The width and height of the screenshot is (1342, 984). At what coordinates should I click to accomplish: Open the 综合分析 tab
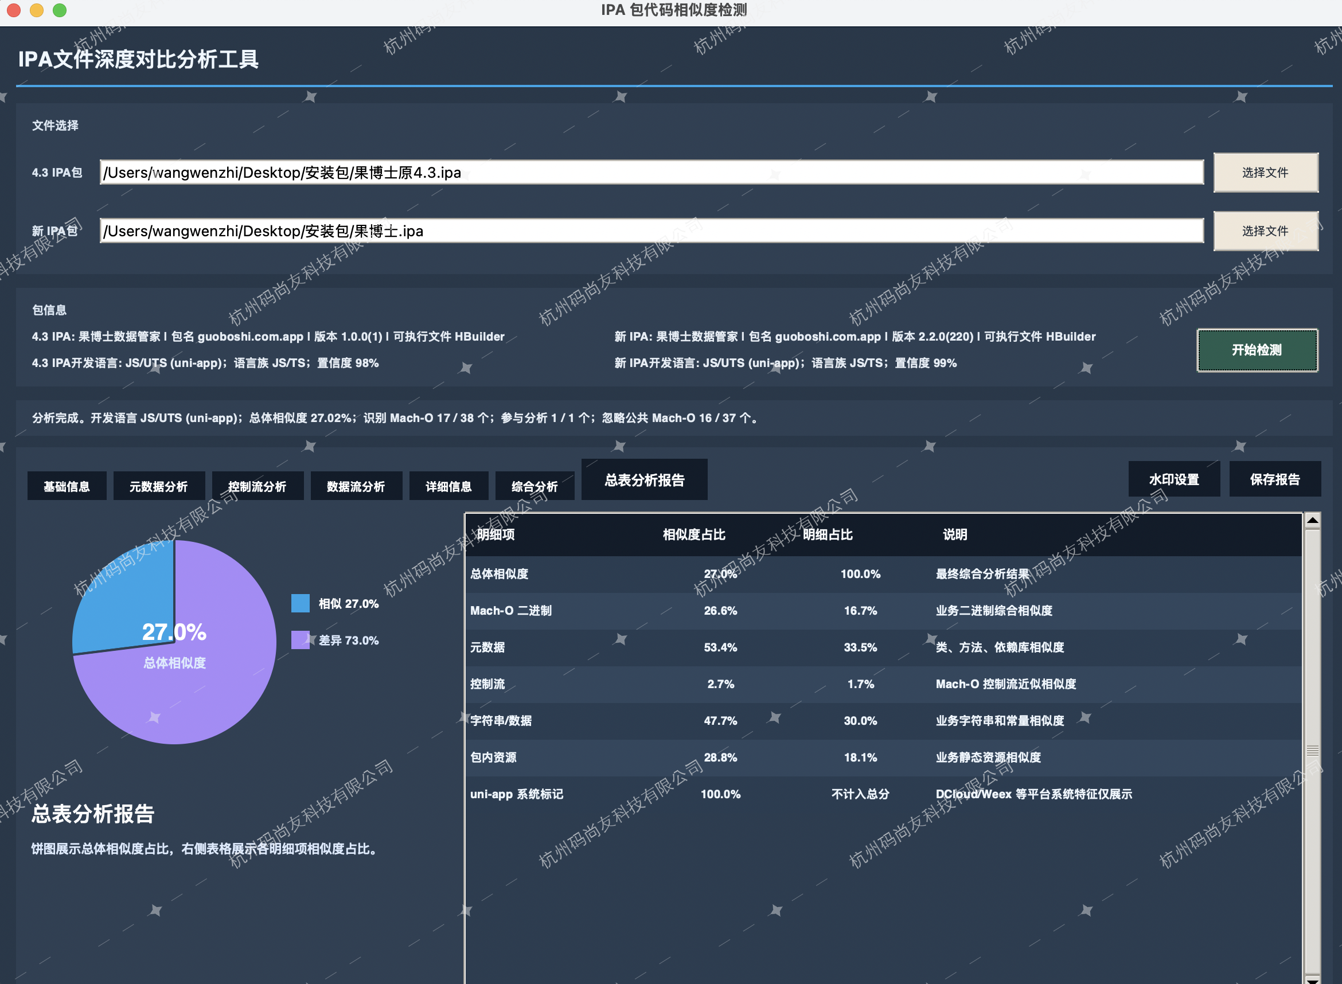pos(535,486)
